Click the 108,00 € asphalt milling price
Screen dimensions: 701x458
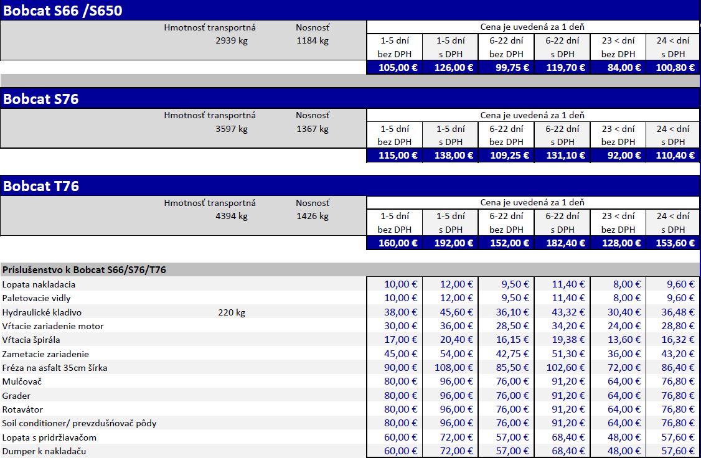click(453, 368)
